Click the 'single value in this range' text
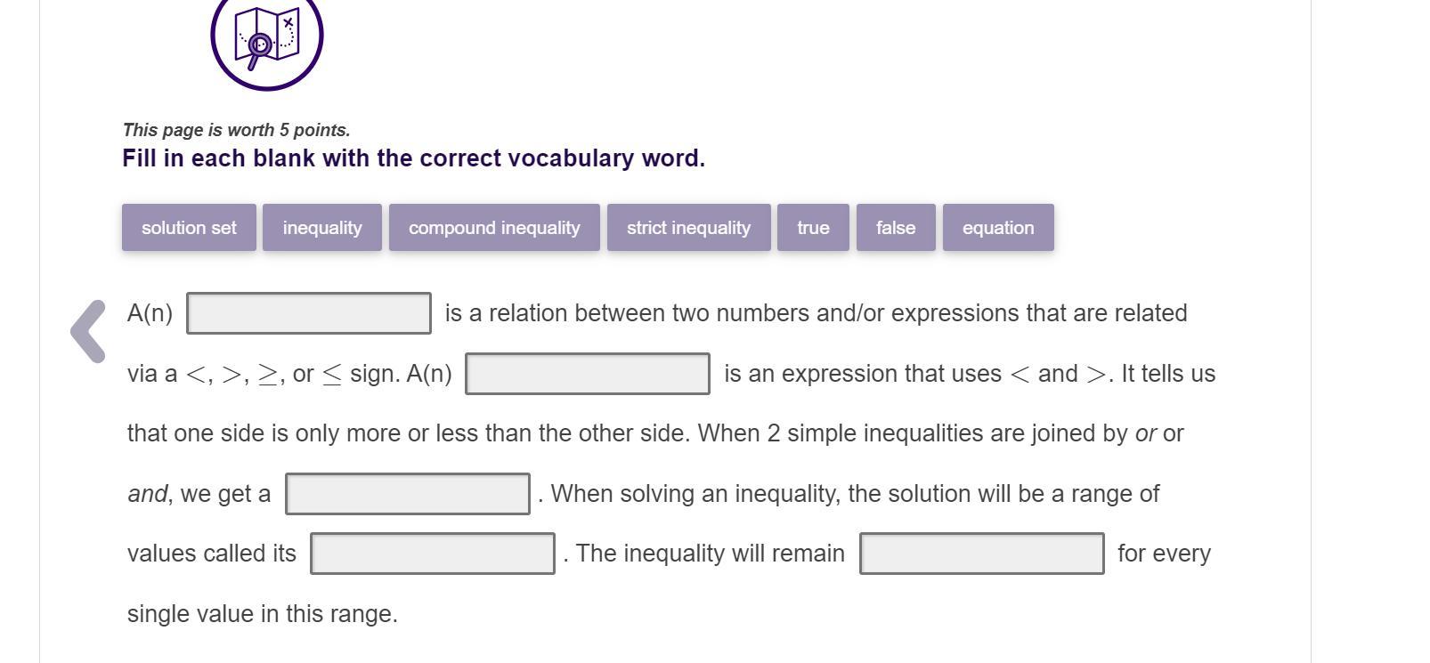This screenshot has width=1430, height=663. (262, 614)
